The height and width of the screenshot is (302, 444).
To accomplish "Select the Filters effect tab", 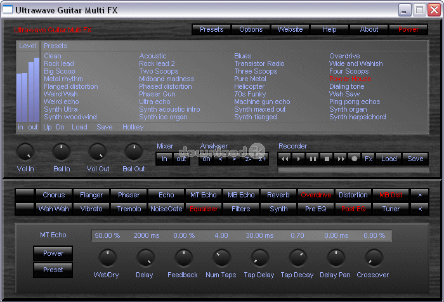I will tap(241, 209).
